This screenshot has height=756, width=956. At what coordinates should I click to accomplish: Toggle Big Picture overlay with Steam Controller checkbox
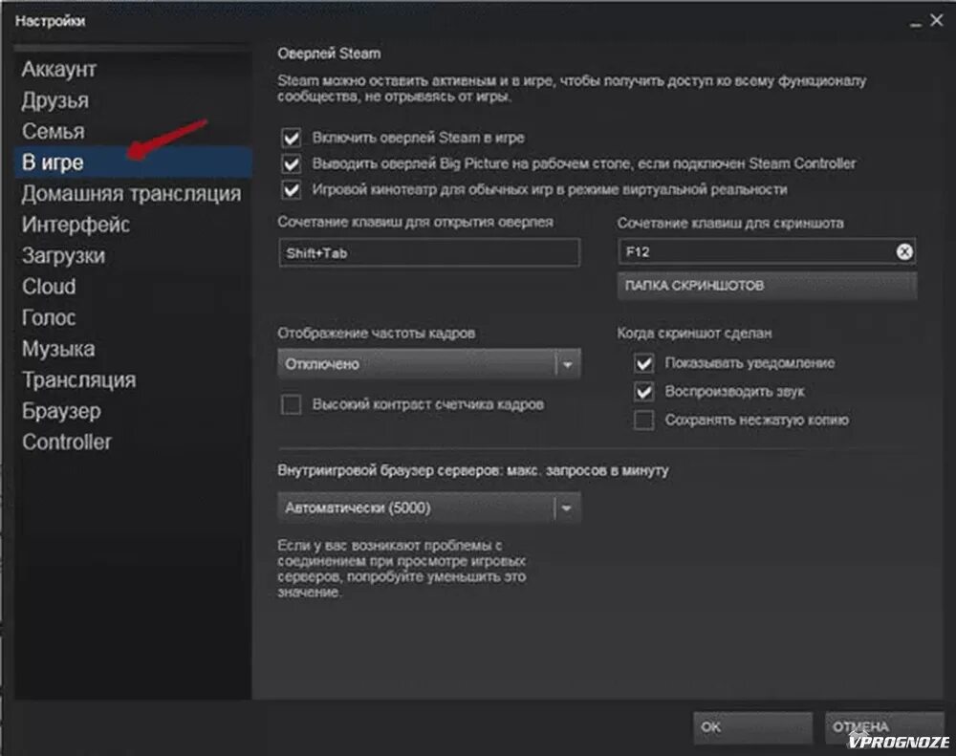pyautogui.click(x=292, y=163)
